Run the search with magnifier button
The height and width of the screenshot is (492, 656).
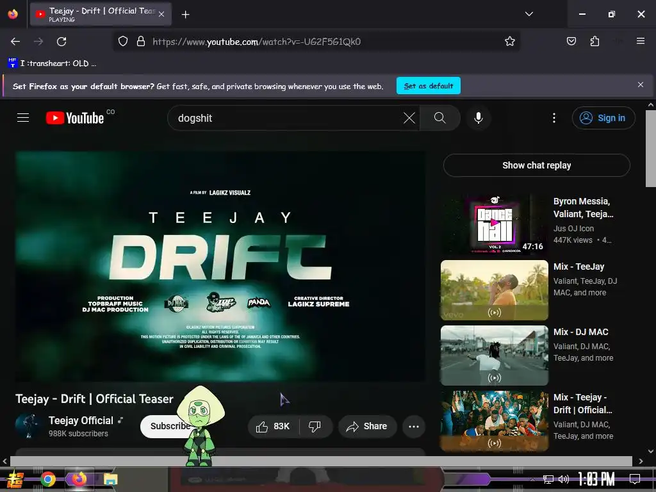pos(439,119)
